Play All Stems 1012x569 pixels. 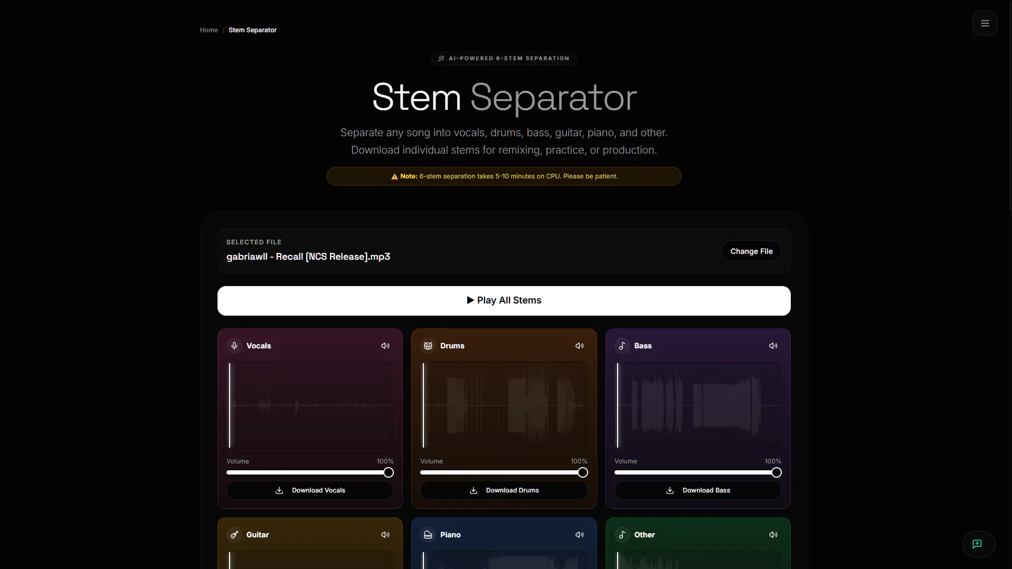coord(504,300)
